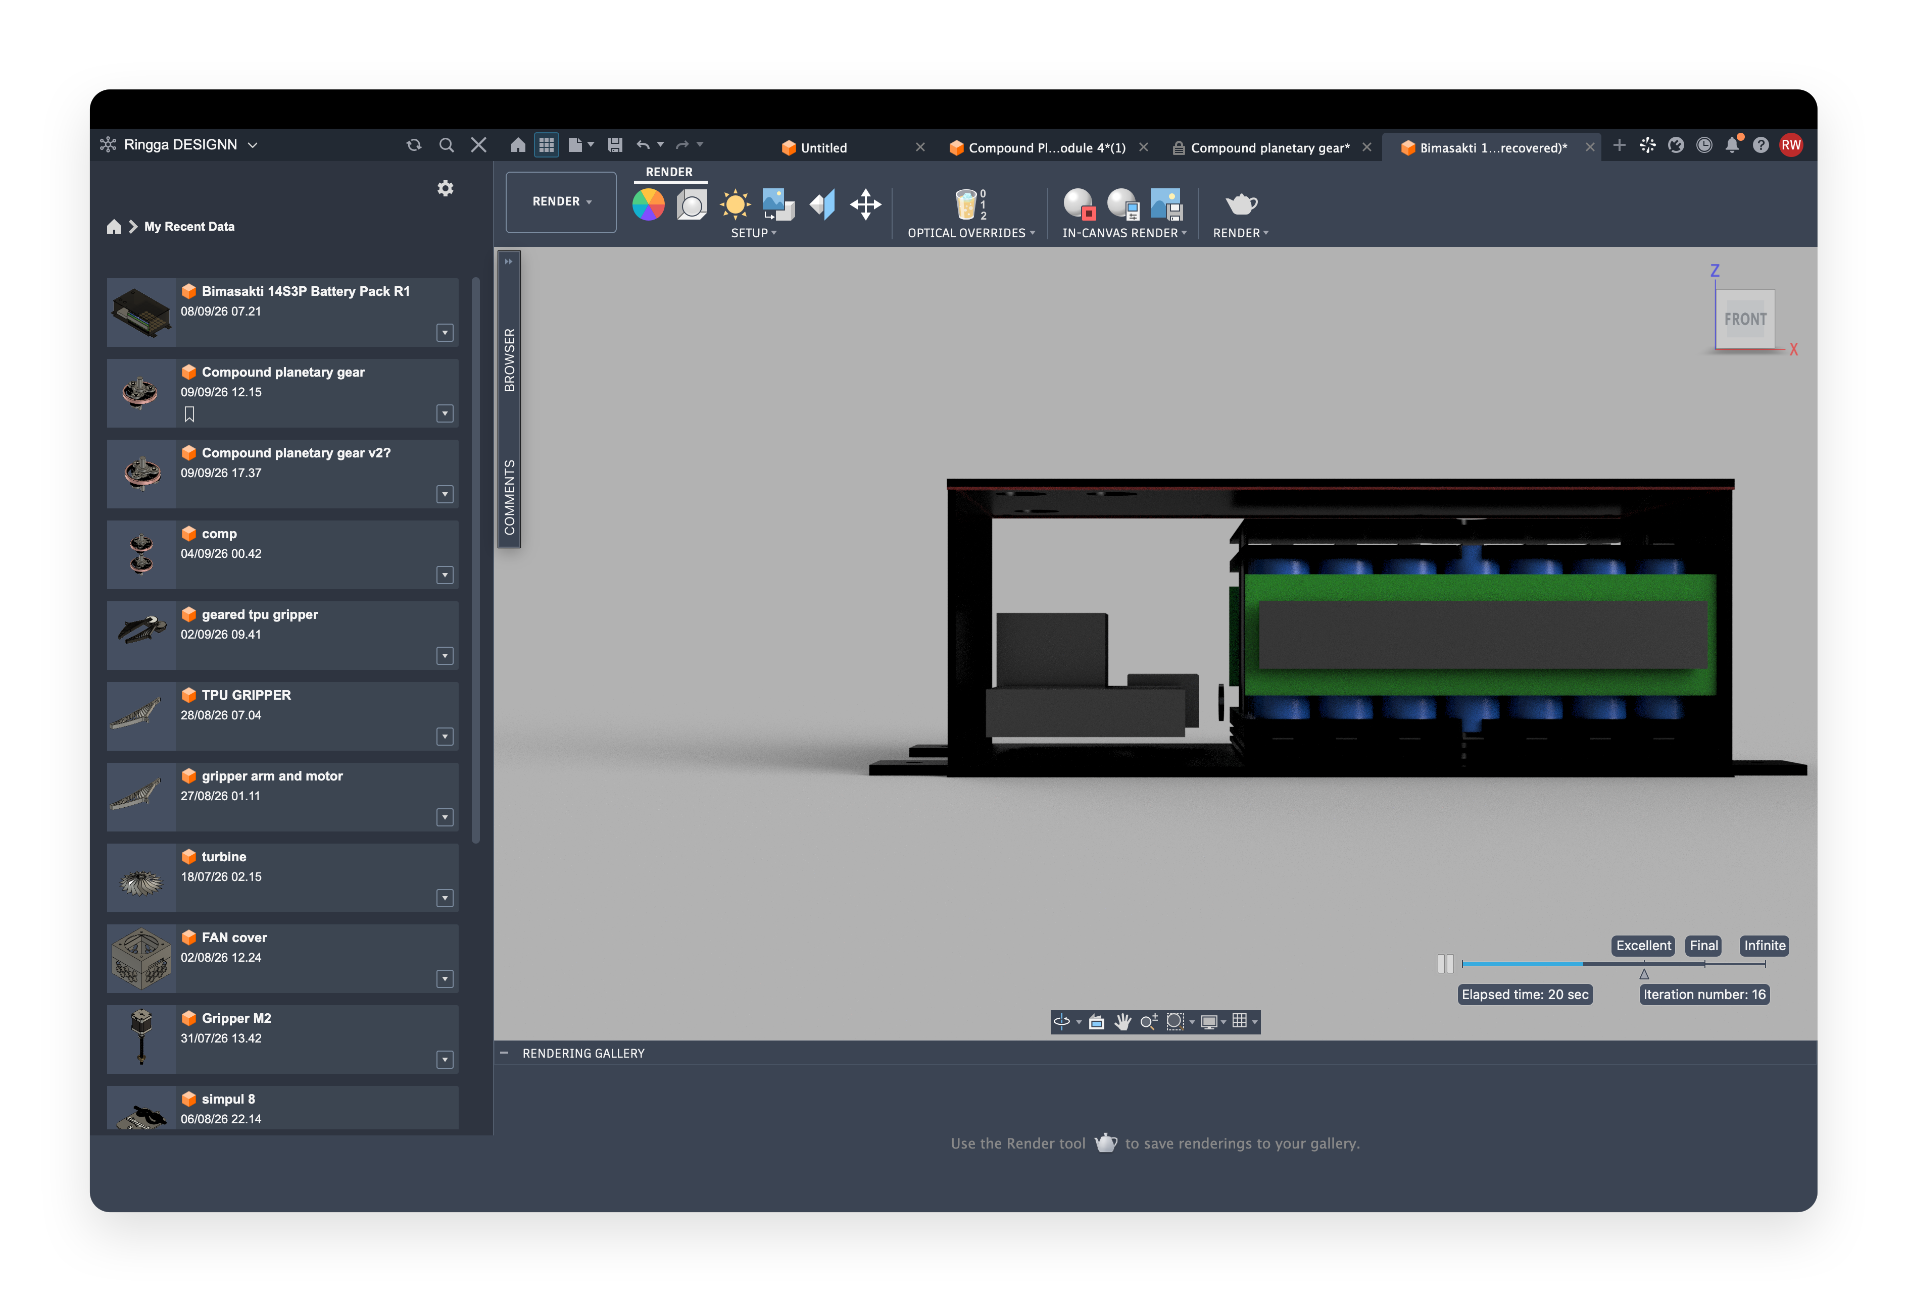Pause the in-canvas rendering

tap(1446, 963)
